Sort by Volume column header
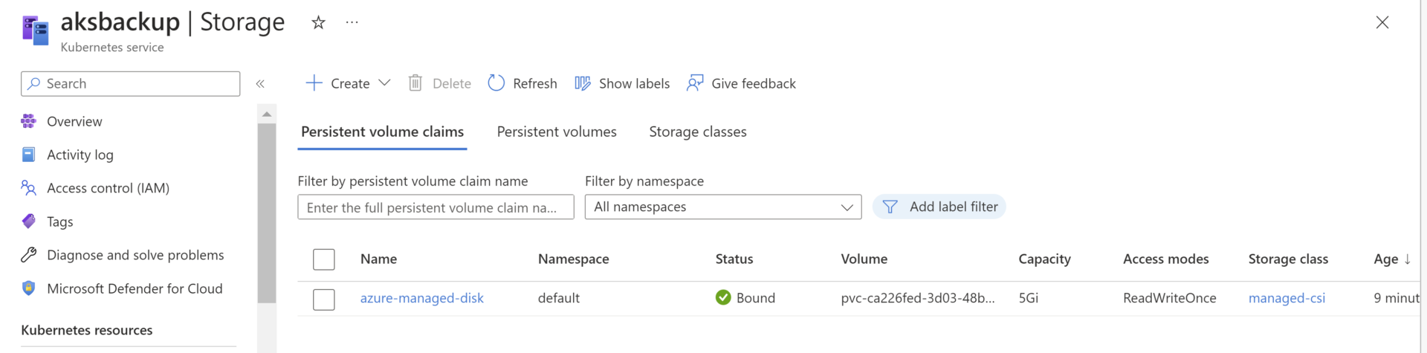This screenshot has height=353, width=1427. coord(864,259)
